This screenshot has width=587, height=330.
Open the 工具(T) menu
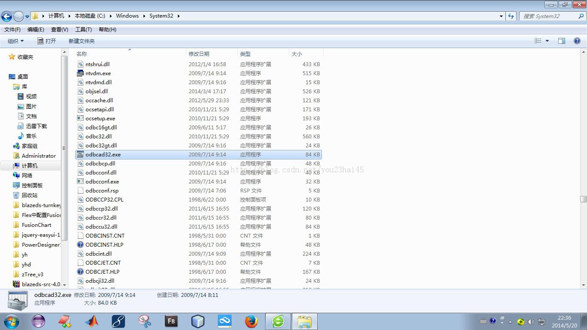[83, 30]
